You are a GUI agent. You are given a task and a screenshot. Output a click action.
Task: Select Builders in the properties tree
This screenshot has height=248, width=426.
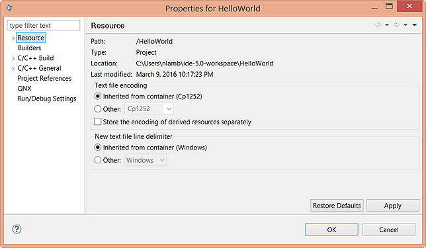pos(29,48)
